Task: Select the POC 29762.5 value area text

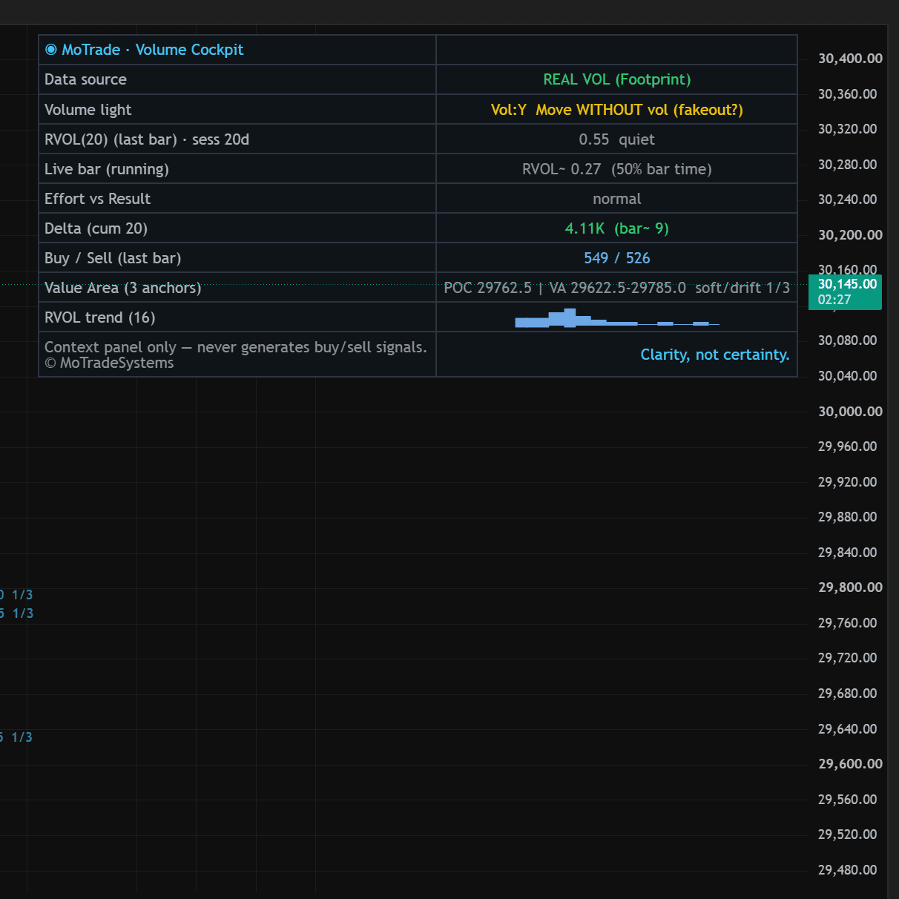Action: 487,288
